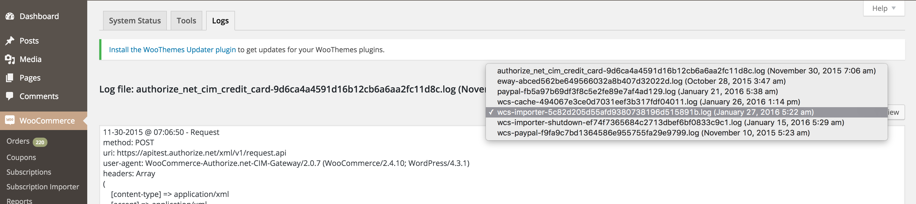Choose the wcs-cache-494067e3 log option
The height and width of the screenshot is (204, 916).
(686, 102)
